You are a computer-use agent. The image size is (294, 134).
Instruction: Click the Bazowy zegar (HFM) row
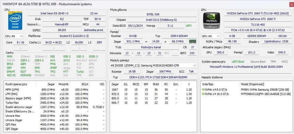pos(55,98)
